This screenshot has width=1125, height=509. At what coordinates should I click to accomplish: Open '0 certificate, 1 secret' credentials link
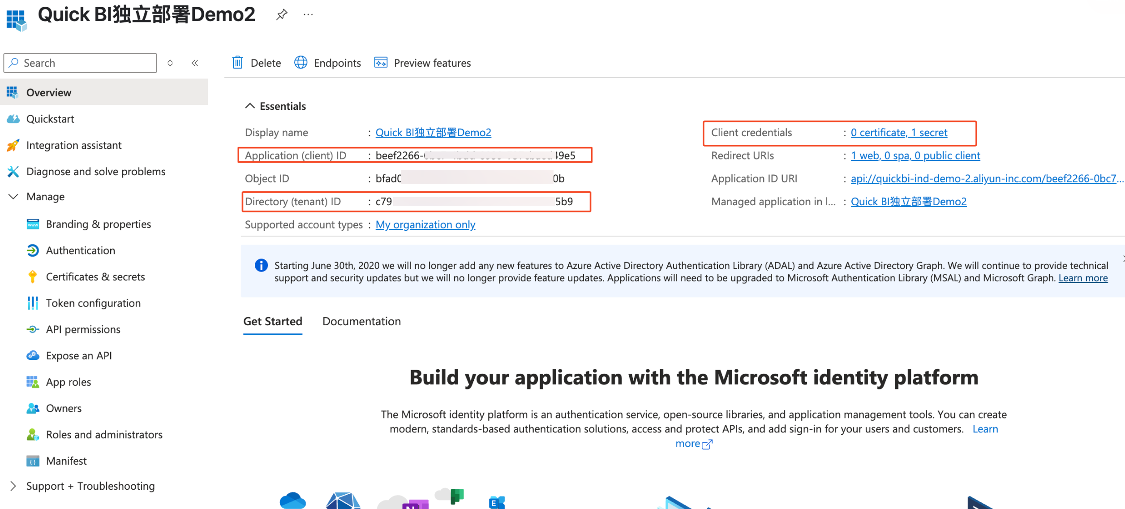coord(899,133)
